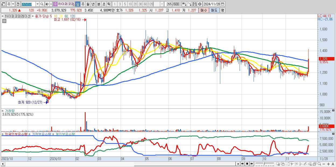Click the stock search magnifier icon
Viewport: 336px width, 167px height.
click(42, 4)
